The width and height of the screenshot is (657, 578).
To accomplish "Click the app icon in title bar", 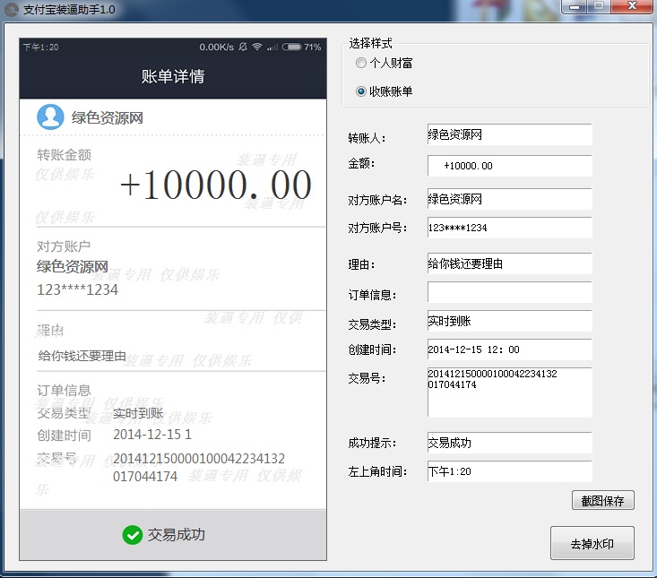I will (x=13, y=9).
